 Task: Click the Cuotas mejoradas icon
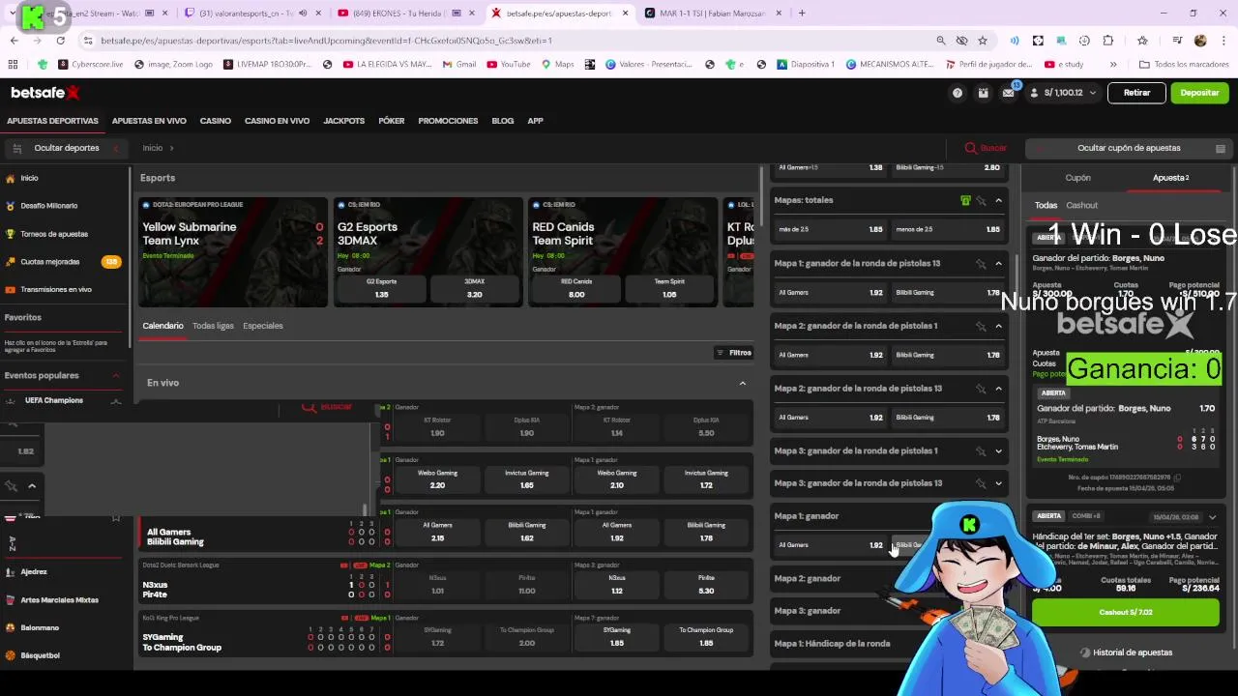11,262
